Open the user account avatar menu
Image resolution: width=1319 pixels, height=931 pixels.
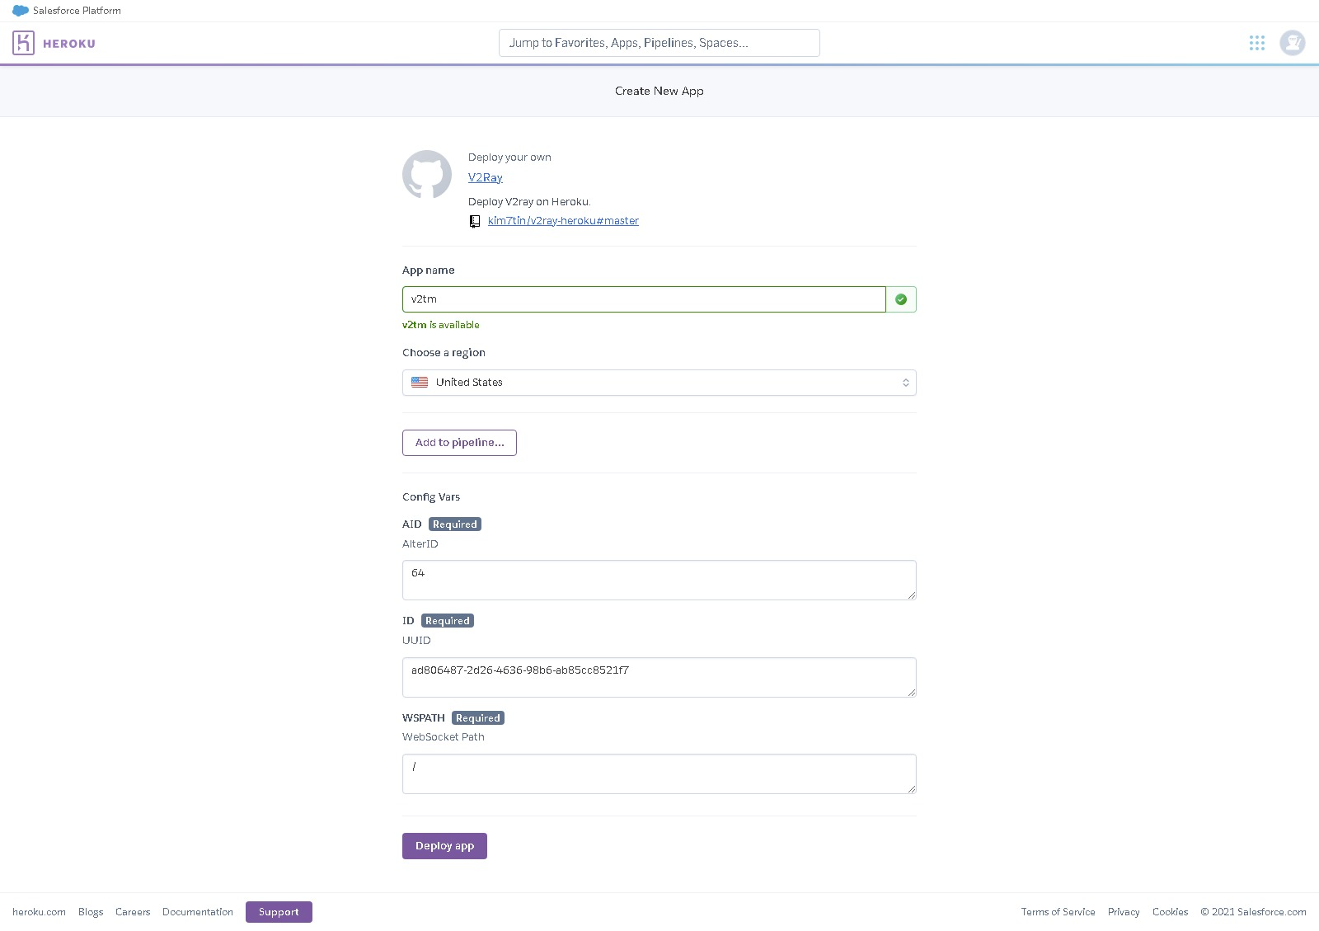[1292, 43]
